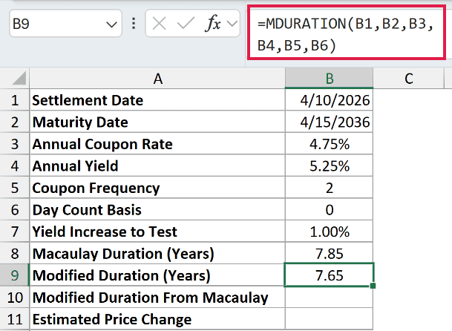Screen dimensions: 452x331
Task: Select row 11 header
Action: coord(15,319)
